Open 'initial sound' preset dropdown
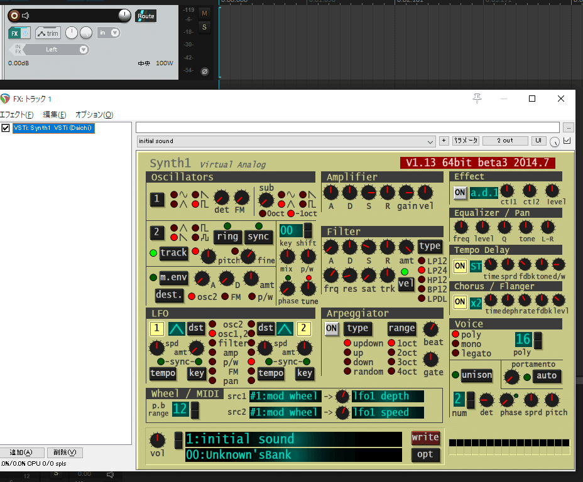This screenshot has height=482, width=583. (x=286, y=141)
